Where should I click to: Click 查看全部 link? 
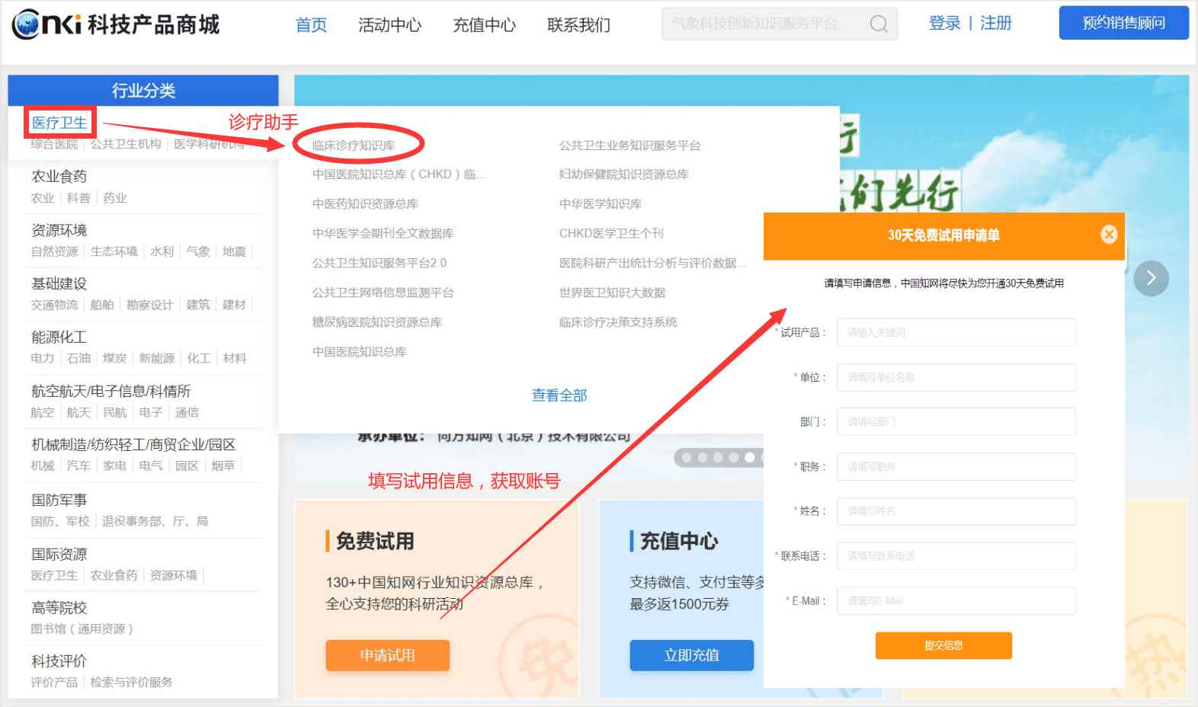click(x=559, y=395)
